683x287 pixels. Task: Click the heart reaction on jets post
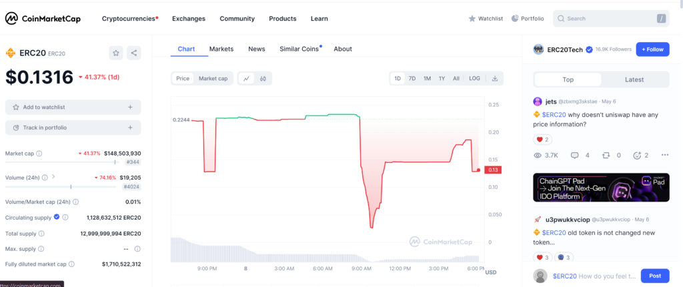click(x=542, y=139)
